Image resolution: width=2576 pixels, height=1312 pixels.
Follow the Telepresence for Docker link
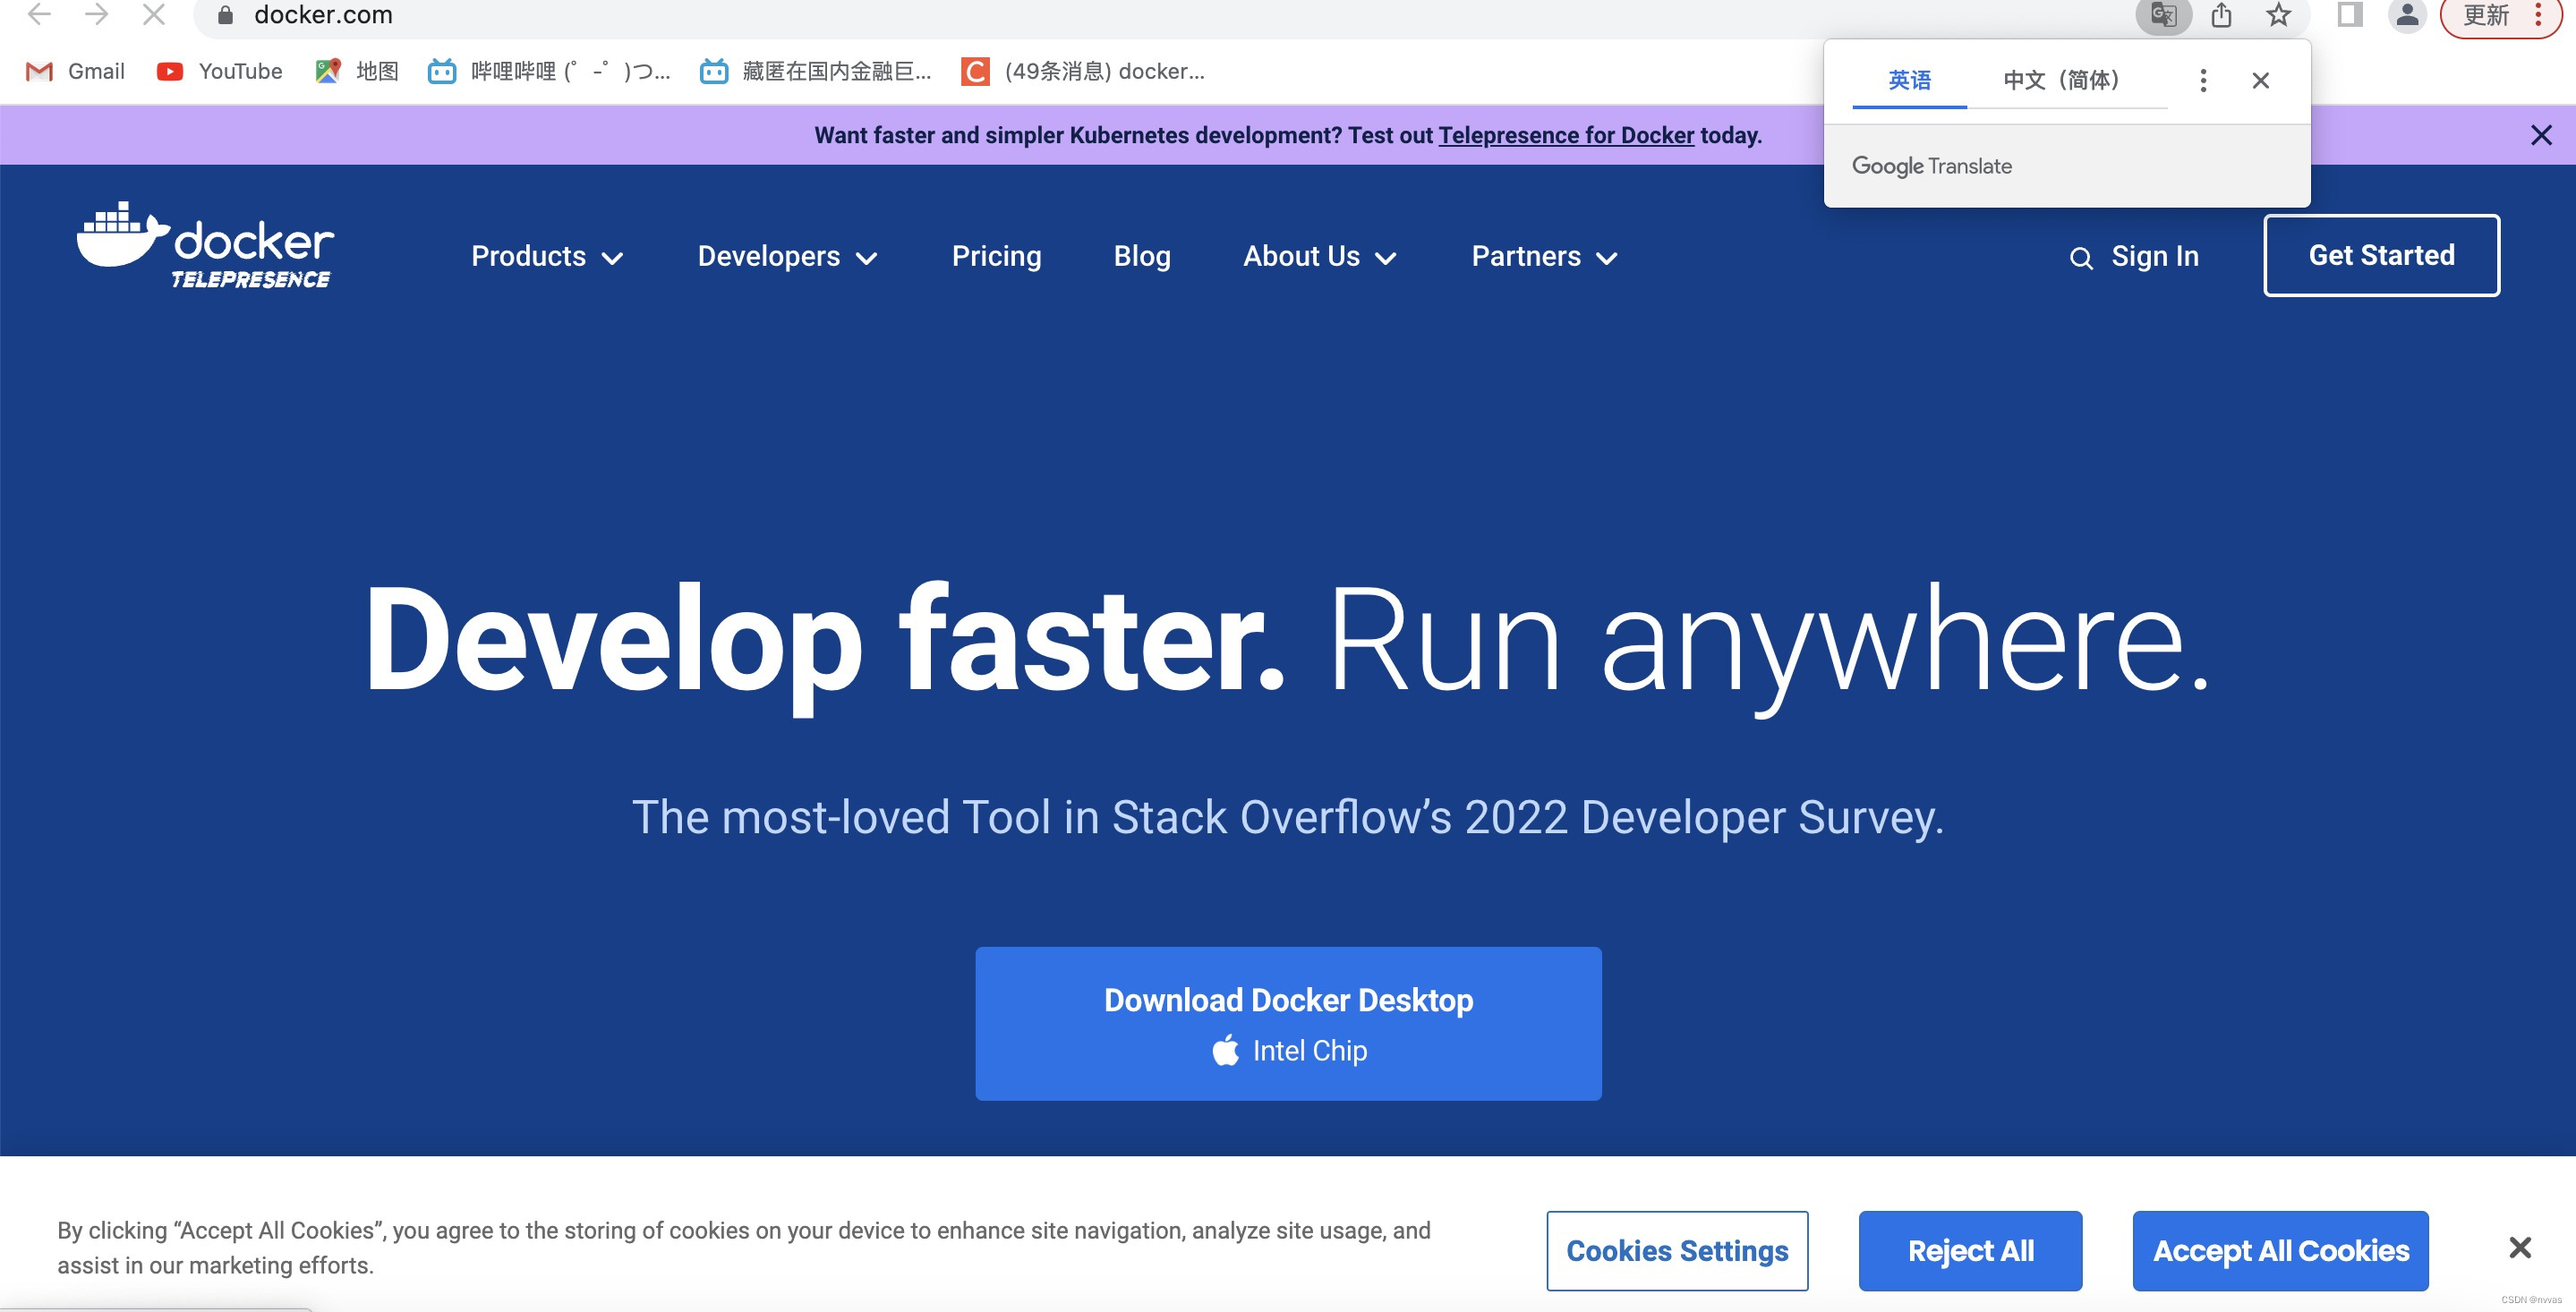(x=1566, y=135)
